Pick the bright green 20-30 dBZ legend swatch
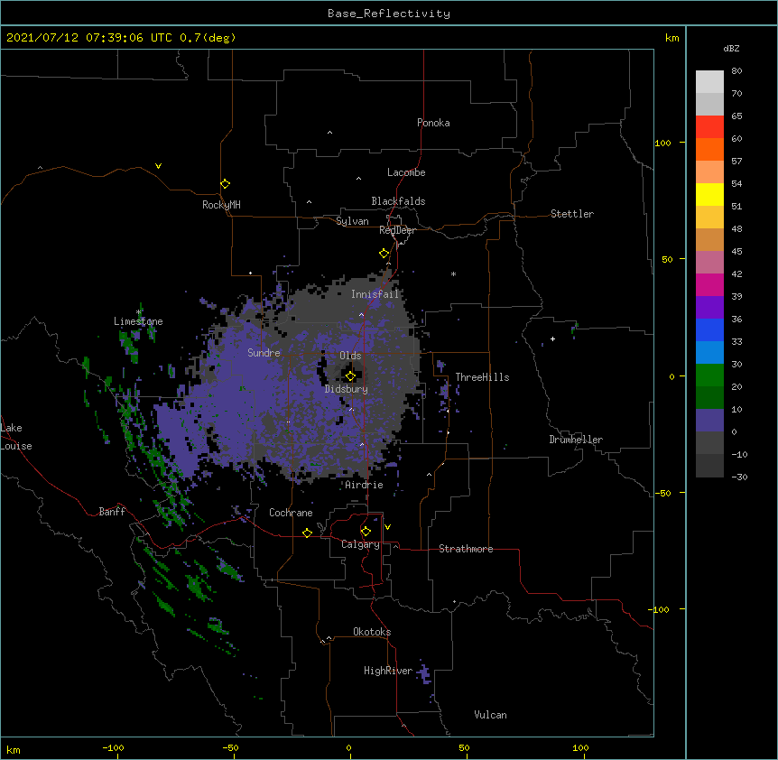Image resolution: width=778 pixels, height=760 pixels. pos(709,375)
